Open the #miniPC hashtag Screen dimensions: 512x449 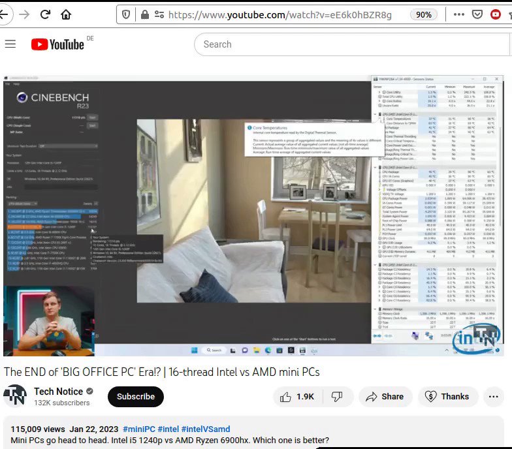coord(139,429)
